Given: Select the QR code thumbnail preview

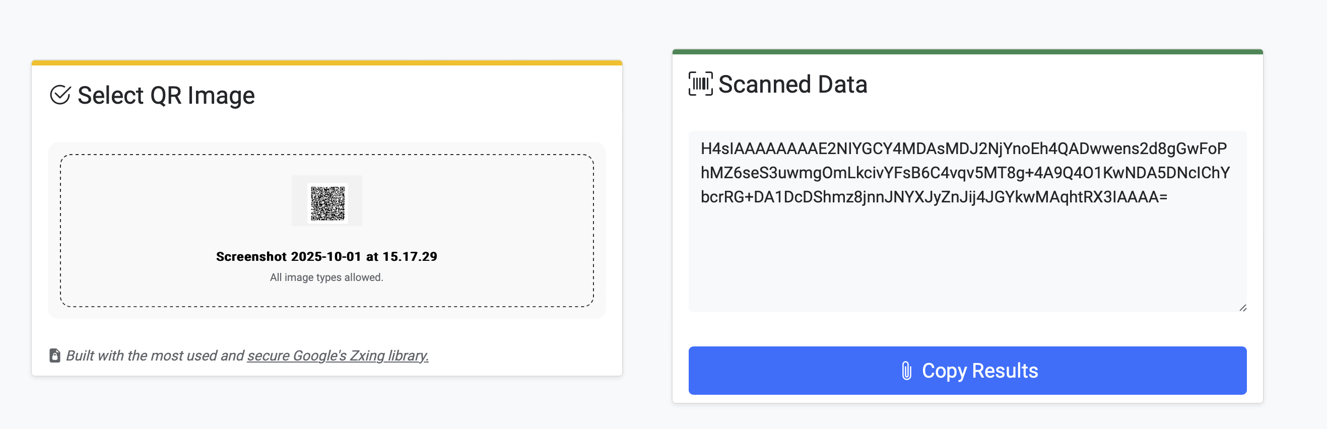Looking at the screenshot, I should pos(327,201).
